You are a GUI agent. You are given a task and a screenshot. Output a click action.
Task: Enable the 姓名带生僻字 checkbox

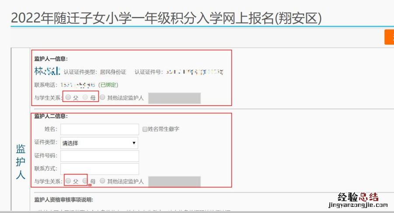pyautogui.click(x=145, y=129)
